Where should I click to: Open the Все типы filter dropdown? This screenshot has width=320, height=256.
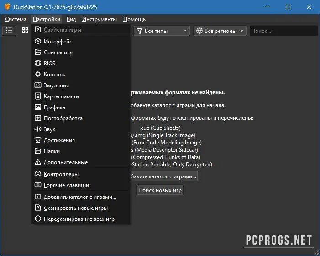pos(162,31)
